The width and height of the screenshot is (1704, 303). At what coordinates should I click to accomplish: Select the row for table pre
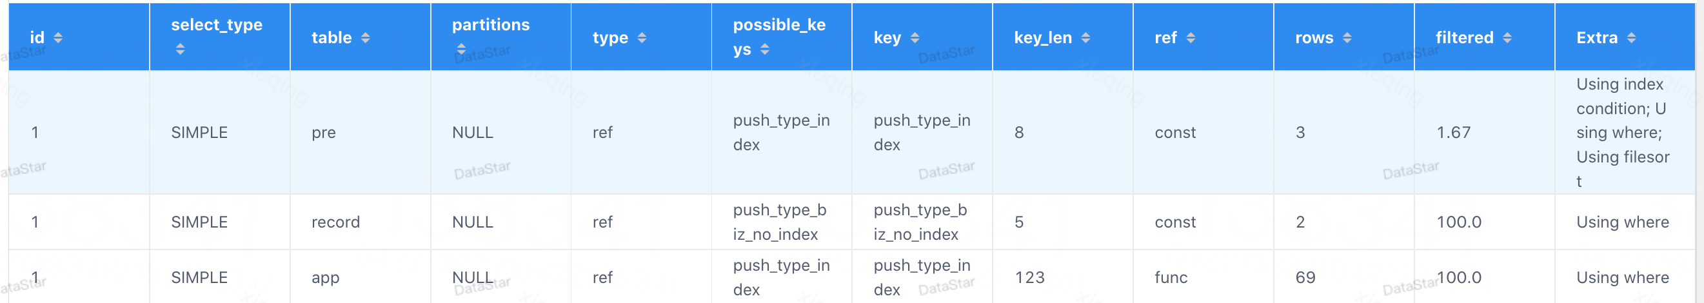coord(324,132)
